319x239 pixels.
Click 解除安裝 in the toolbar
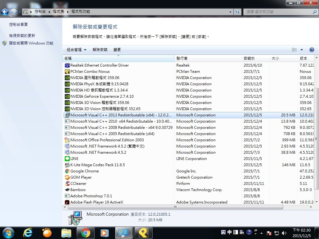[x=100, y=50]
